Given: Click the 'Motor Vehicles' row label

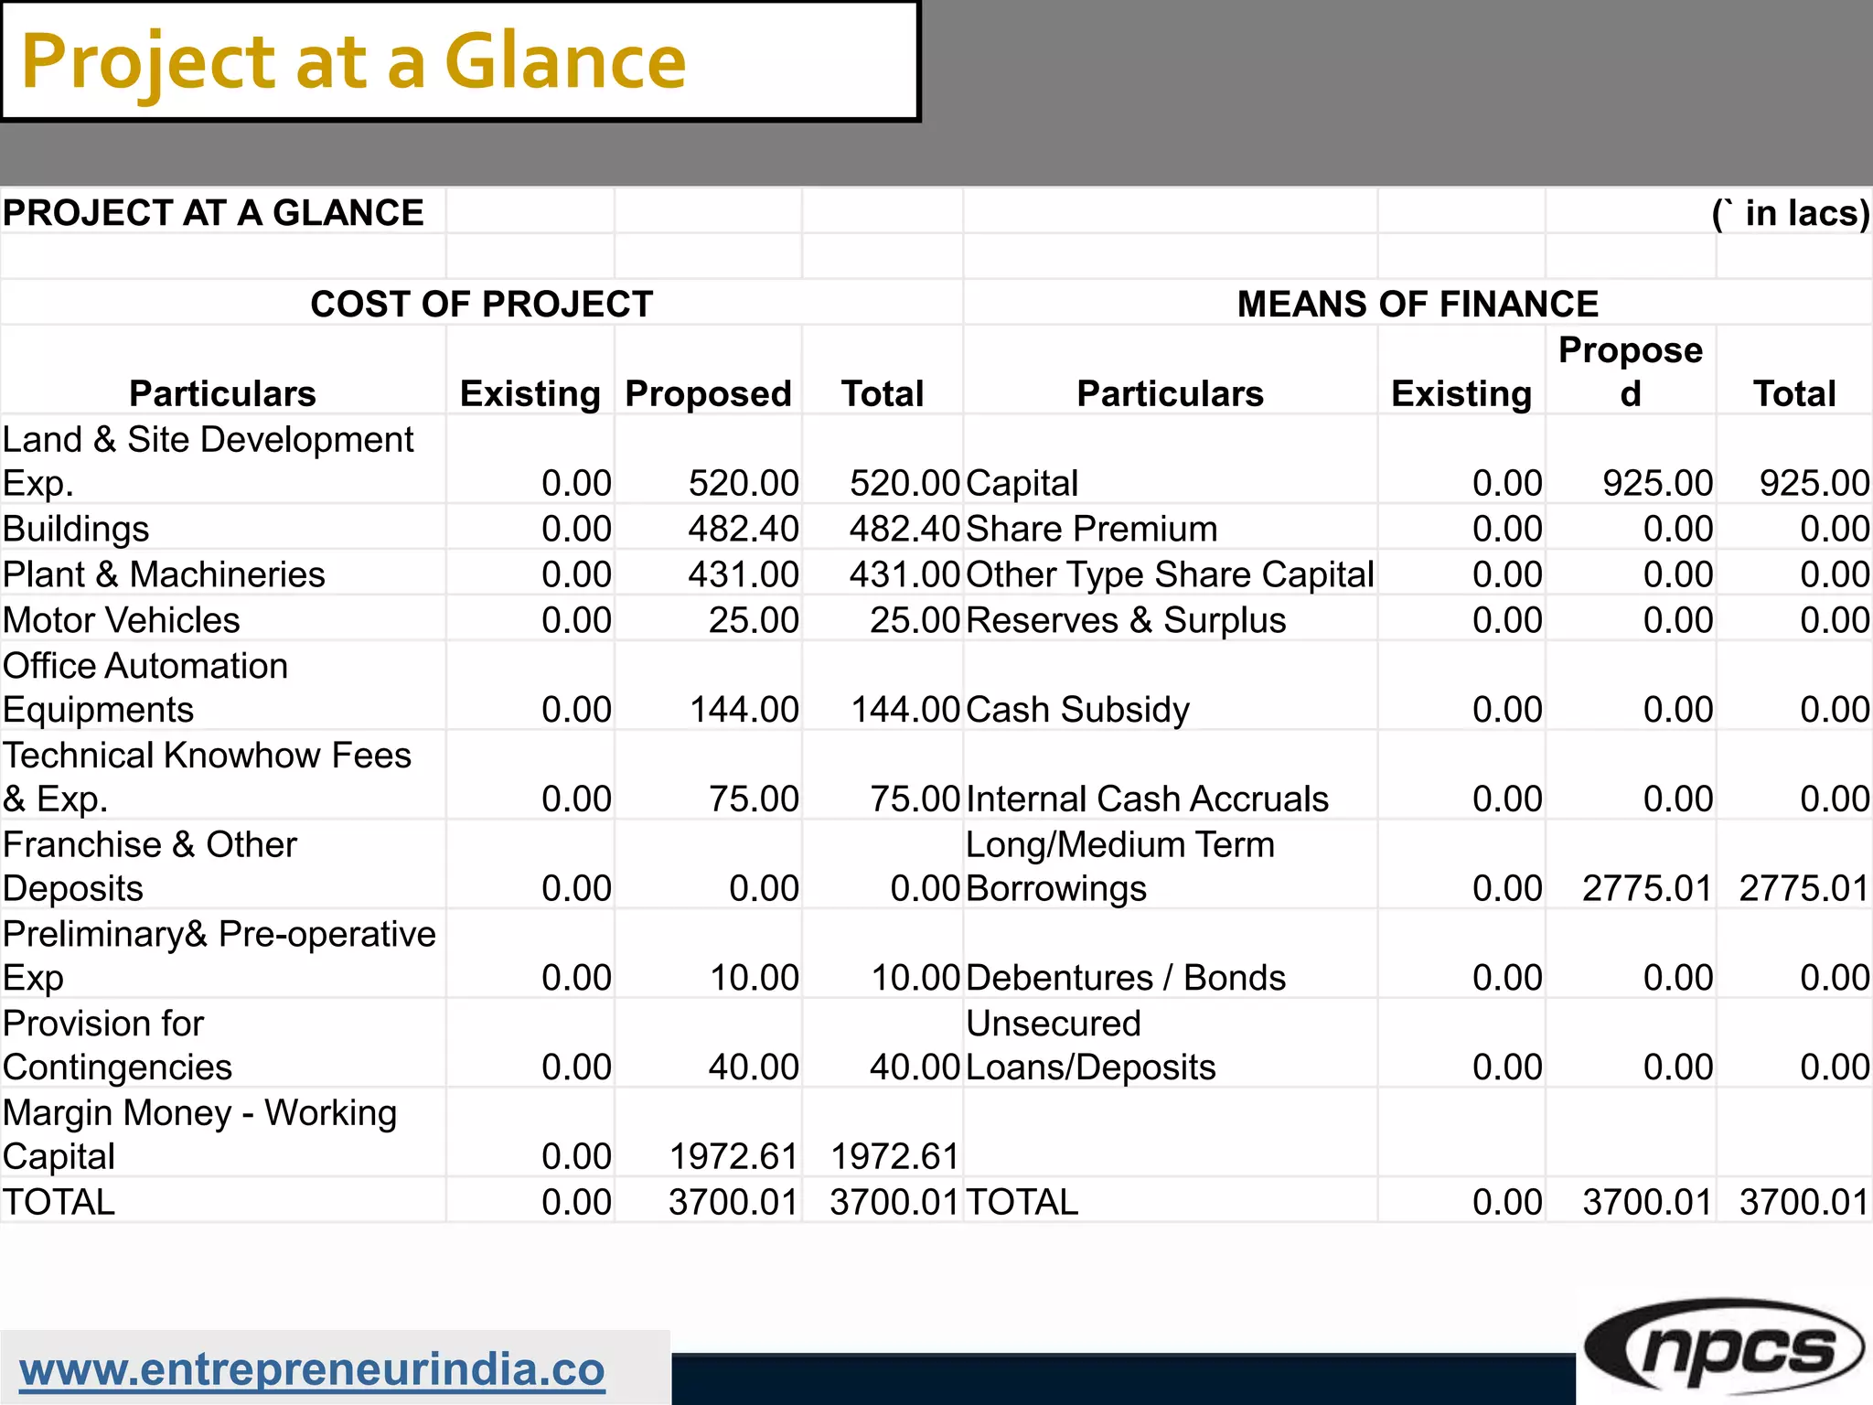Looking at the screenshot, I should 121,620.
